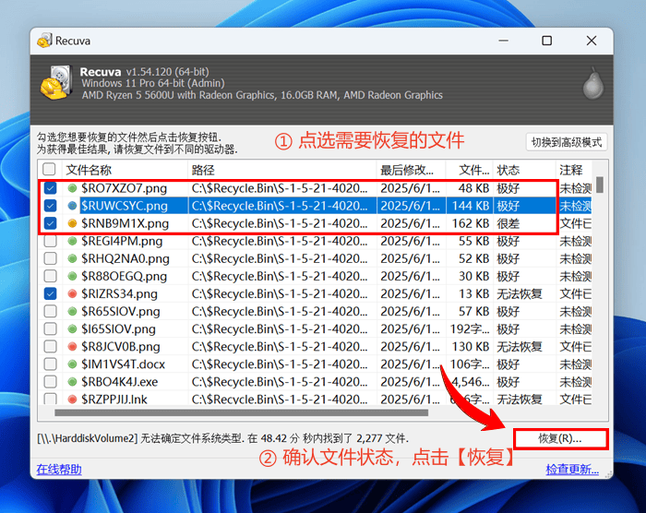The height and width of the screenshot is (513, 646).
Task: Select file name $IM1VS4T.docx
Action: [123, 364]
